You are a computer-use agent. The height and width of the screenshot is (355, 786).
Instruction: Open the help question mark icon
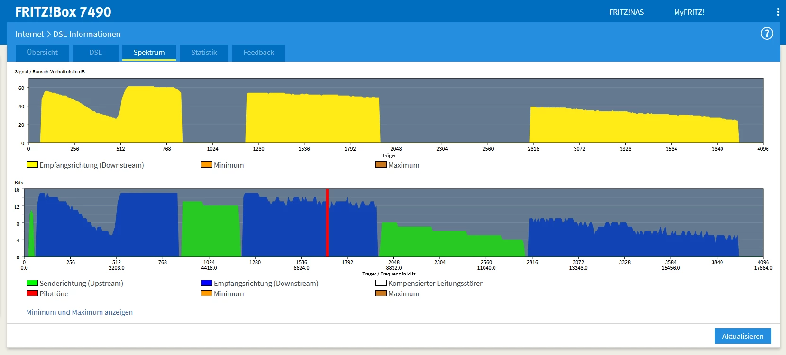click(x=767, y=34)
